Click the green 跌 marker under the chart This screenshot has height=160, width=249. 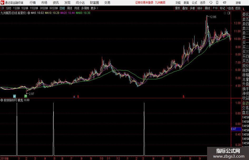pos(26,96)
